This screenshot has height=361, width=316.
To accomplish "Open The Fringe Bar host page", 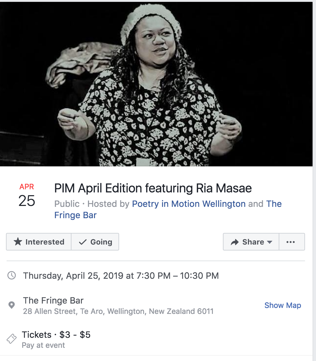I will click(x=75, y=215).
